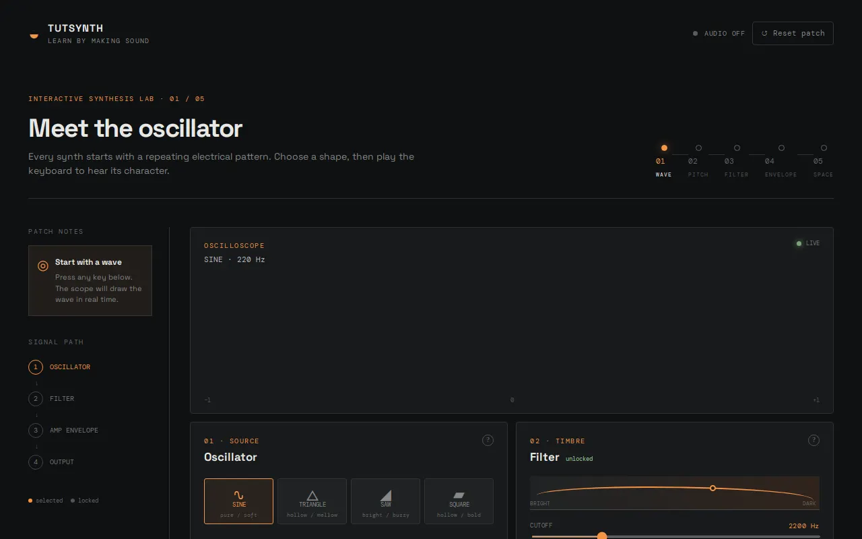
Task: Click the Start with a wave note card
Action: pos(90,280)
